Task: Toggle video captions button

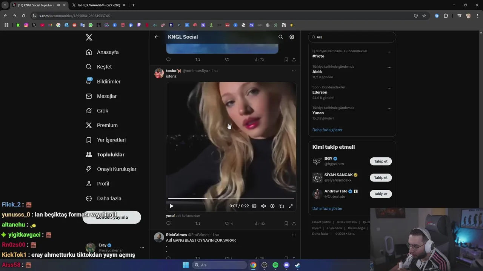Action: click(254, 206)
